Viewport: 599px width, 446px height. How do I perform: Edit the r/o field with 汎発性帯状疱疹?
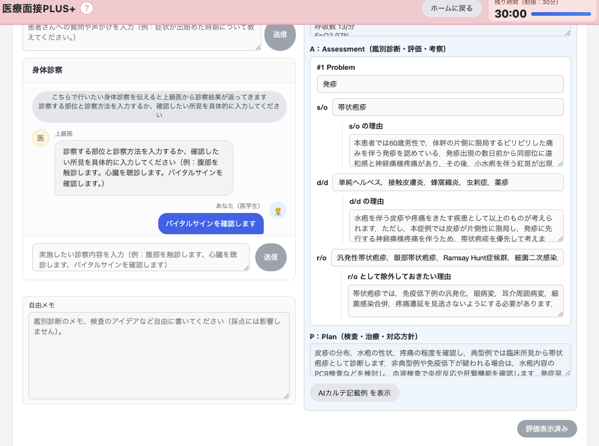tap(447, 258)
